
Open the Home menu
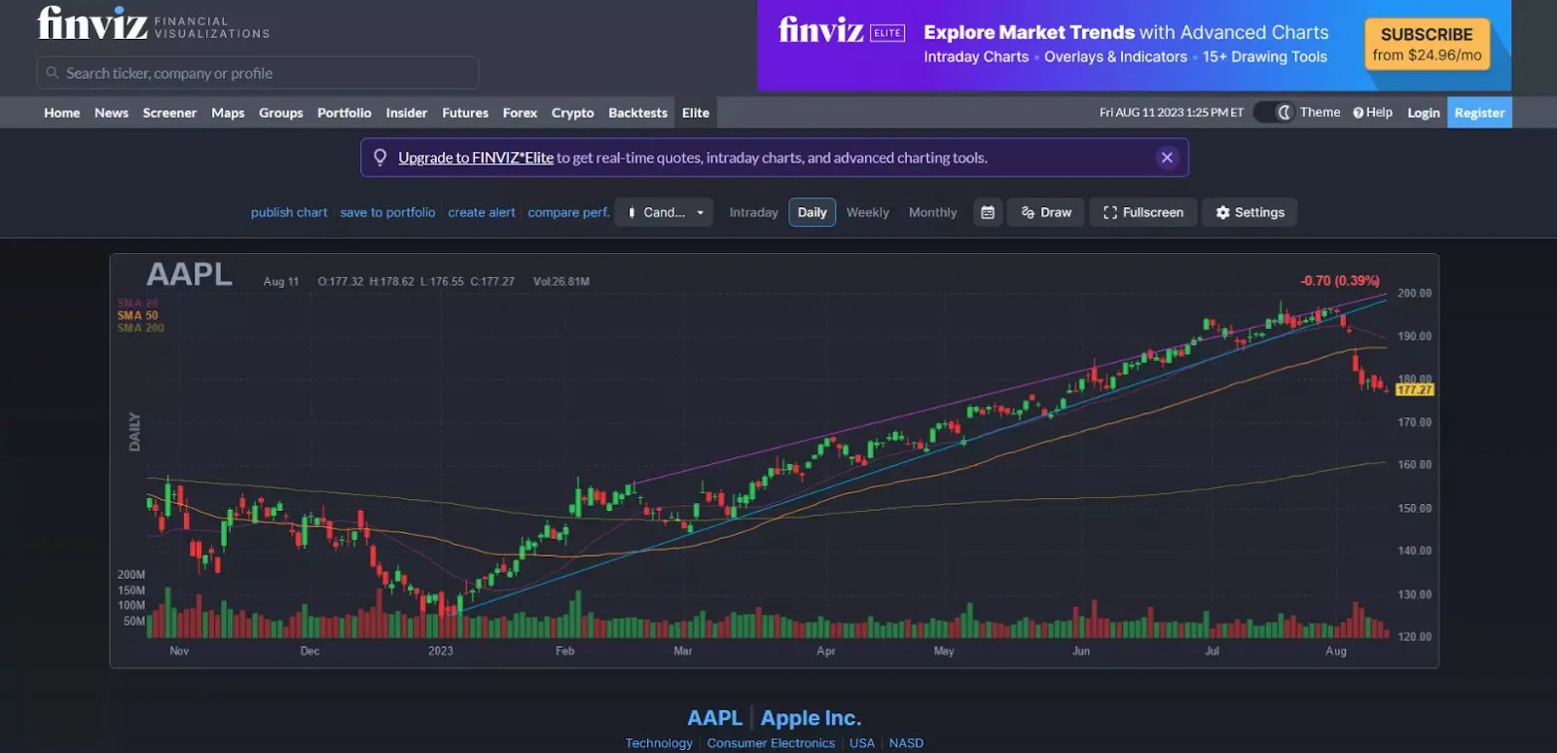[62, 113]
